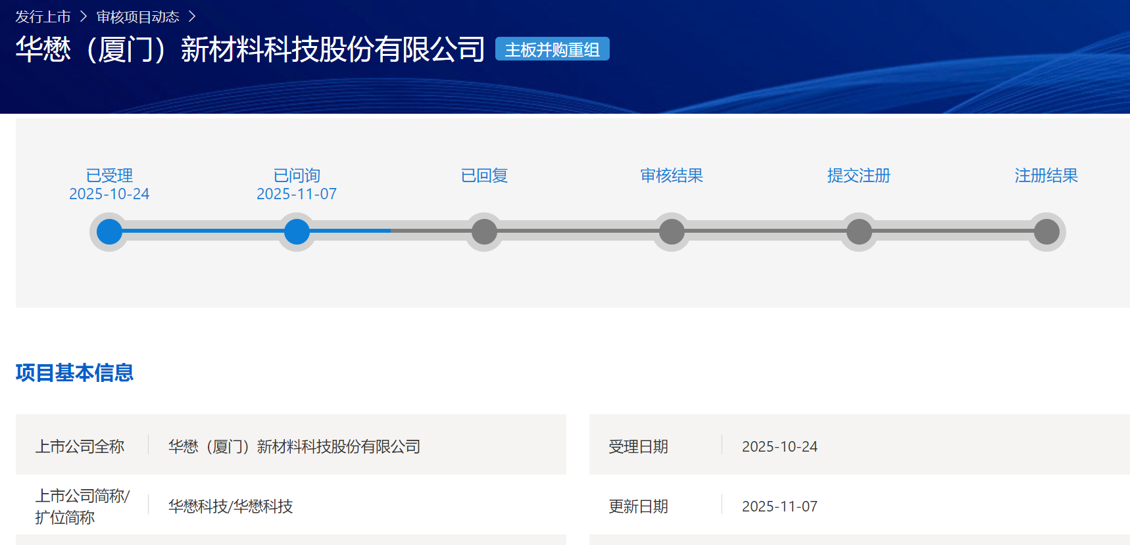Click the chevron after 发行上市 breadcrumb

[84, 16]
